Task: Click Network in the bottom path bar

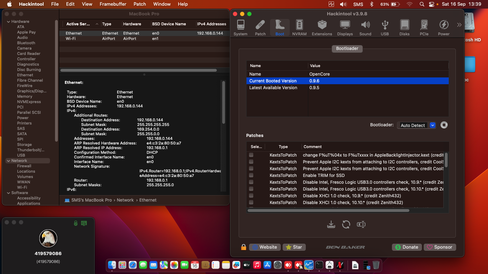Action: coord(125,200)
